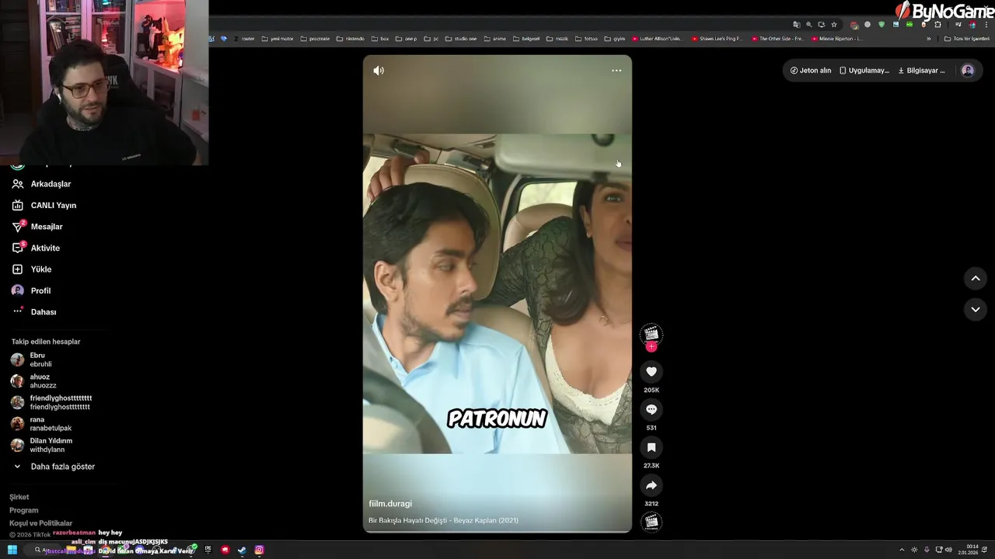Open Steam from the taskbar
Screen dimensions: 995x559
[242, 550]
